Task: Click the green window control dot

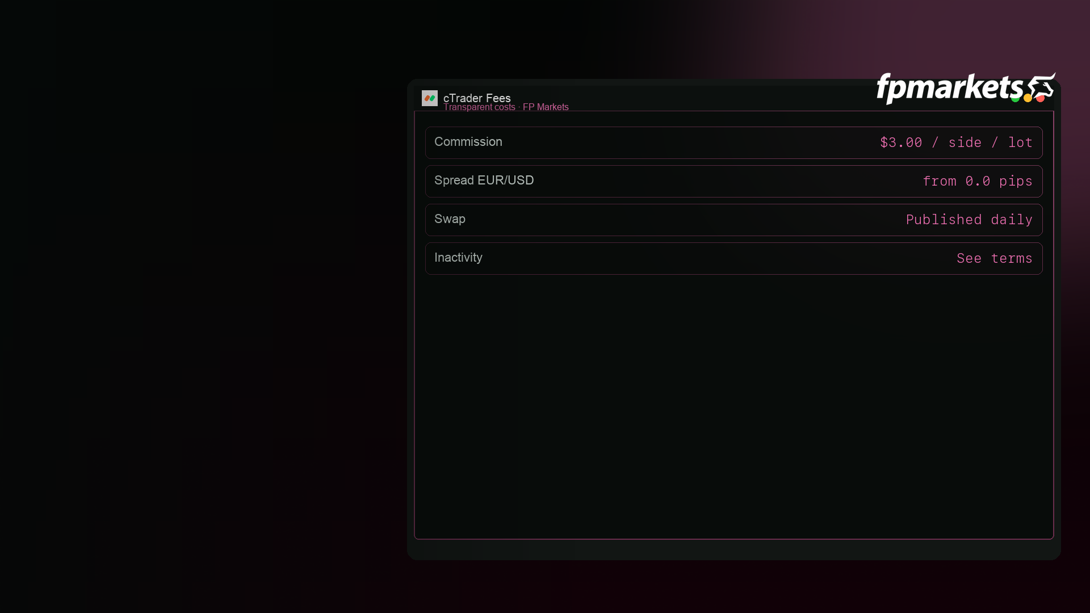Action: [1015, 98]
